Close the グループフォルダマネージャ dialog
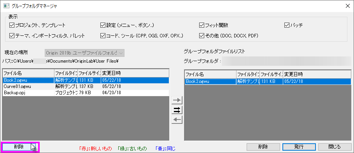 (x=348, y=6)
